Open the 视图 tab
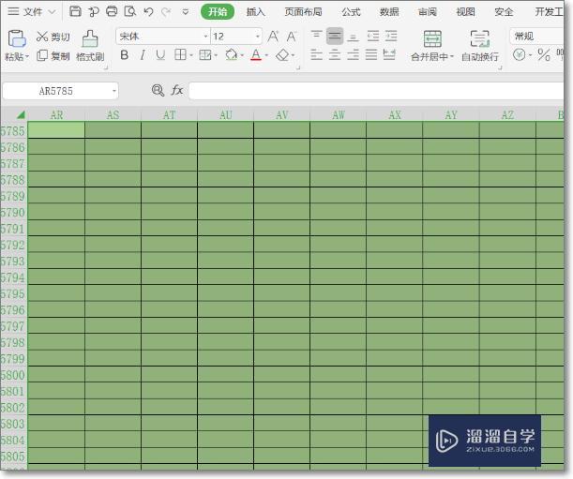Screen dimensions: 573x479 (465, 11)
